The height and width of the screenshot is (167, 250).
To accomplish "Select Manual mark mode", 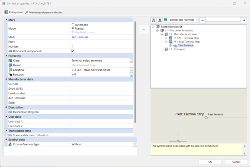I will click(73, 28).
